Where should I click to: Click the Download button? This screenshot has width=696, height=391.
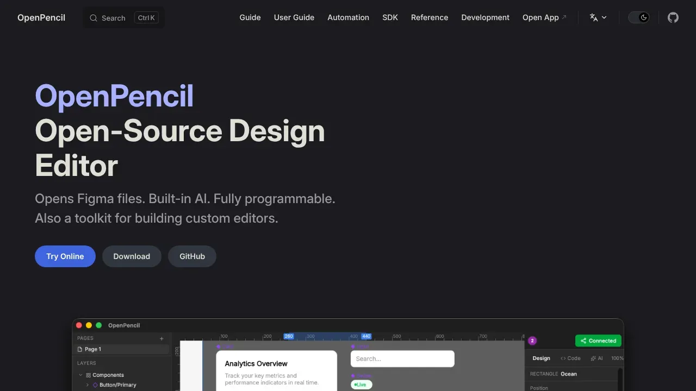coord(132,256)
